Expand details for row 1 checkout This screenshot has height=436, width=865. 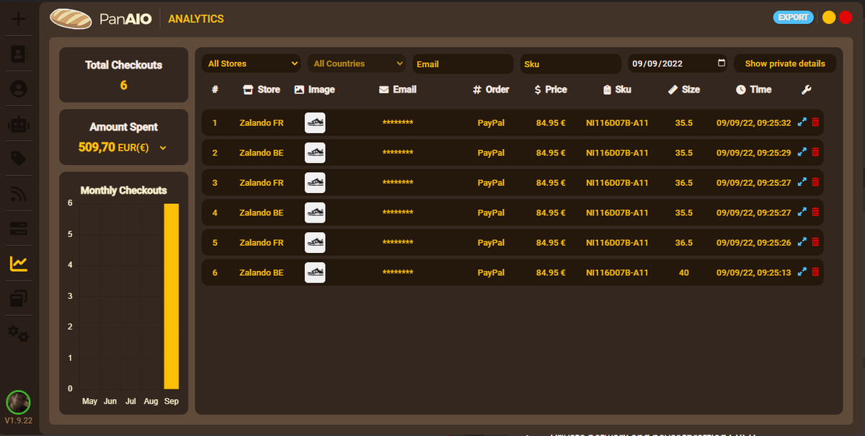pos(802,123)
